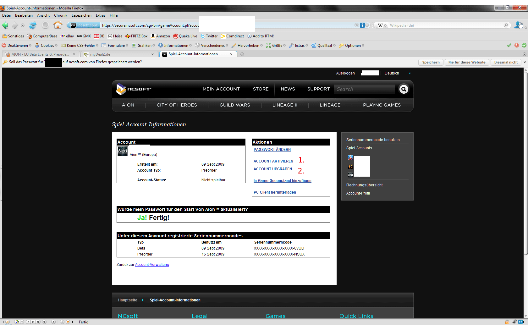Click the Diesmal nicht button
The width and height of the screenshot is (528, 330).
(x=506, y=62)
